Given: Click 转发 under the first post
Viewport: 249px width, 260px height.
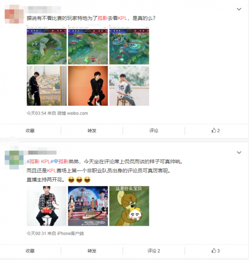Looking at the screenshot, I should point(92,130).
